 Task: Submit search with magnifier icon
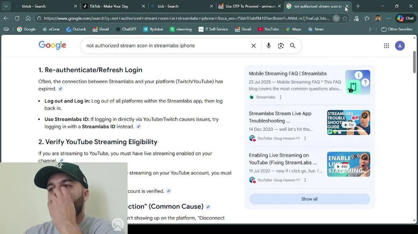[x=293, y=46]
